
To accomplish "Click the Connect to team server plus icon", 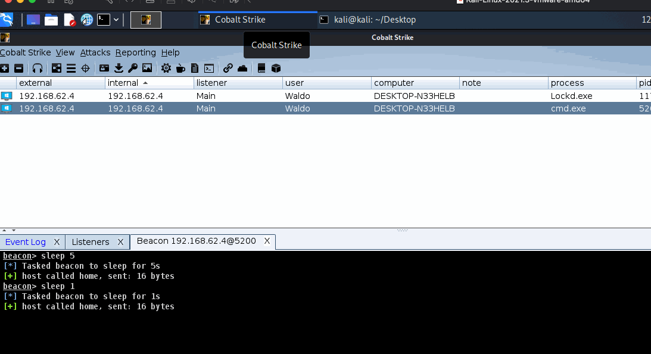I will [x=5, y=68].
